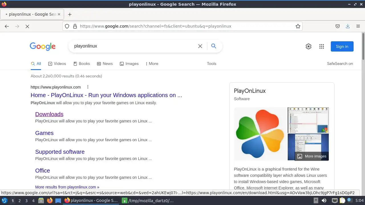Switch to Images results tab
The image size is (365, 205).
coord(129,64)
